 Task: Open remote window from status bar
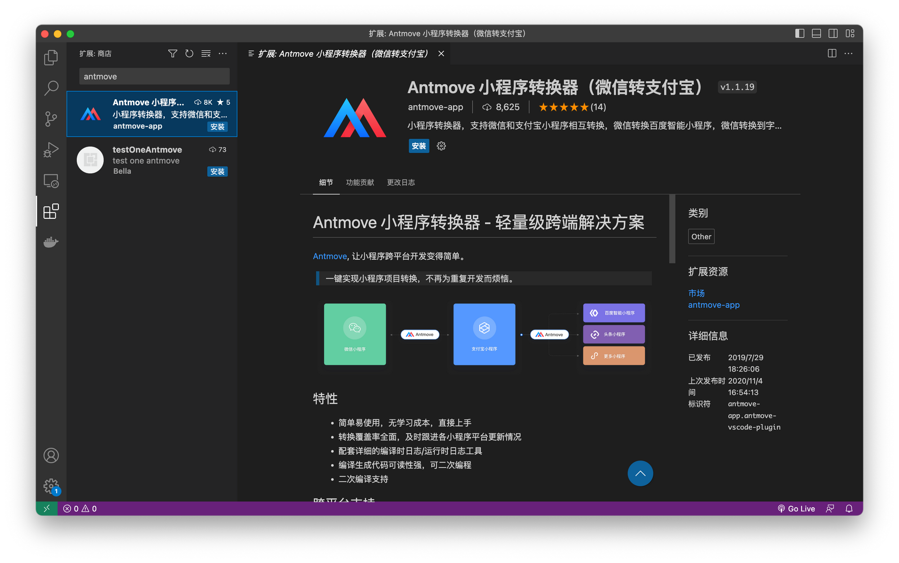(47, 508)
